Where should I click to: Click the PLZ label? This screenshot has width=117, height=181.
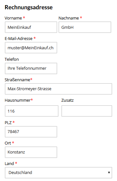click(x=8, y=122)
